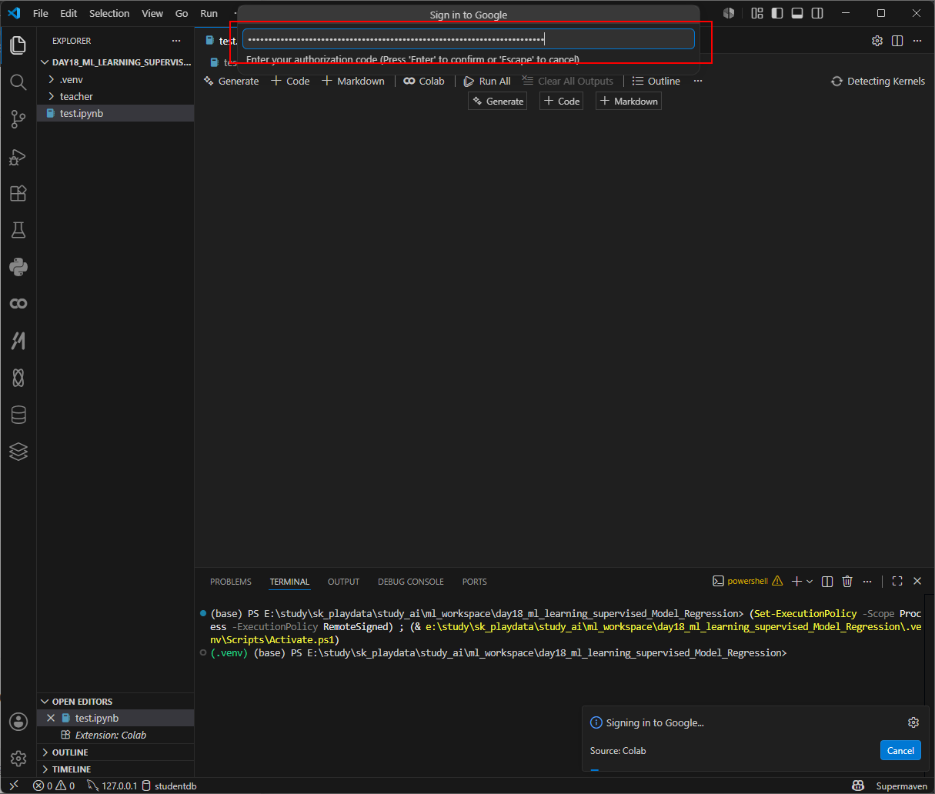Cancel the Signing in to Google notification
The image size is (935, 794).
point(900,751)
